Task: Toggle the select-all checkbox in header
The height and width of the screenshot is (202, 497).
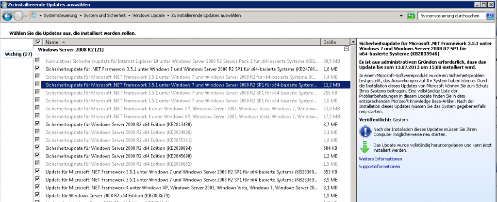Action: click(x=38, y=42)
